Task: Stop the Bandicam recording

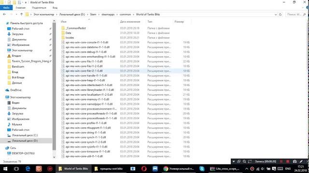Action: click(288, 161)
